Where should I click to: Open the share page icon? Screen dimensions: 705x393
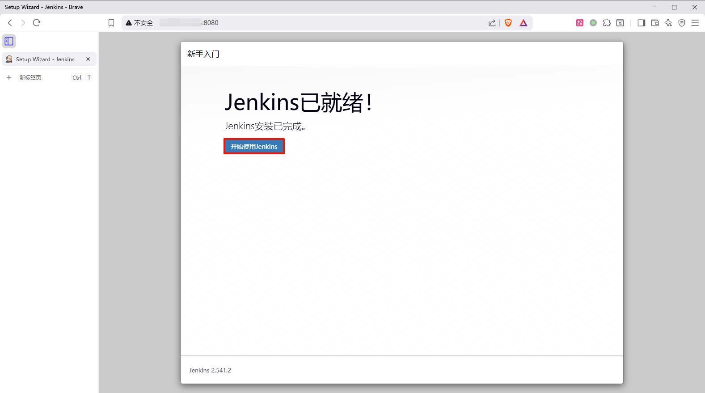[492, 23]
